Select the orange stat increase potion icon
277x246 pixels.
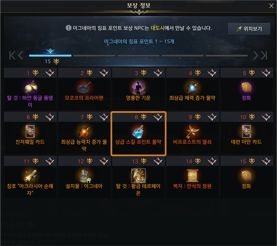84,131
